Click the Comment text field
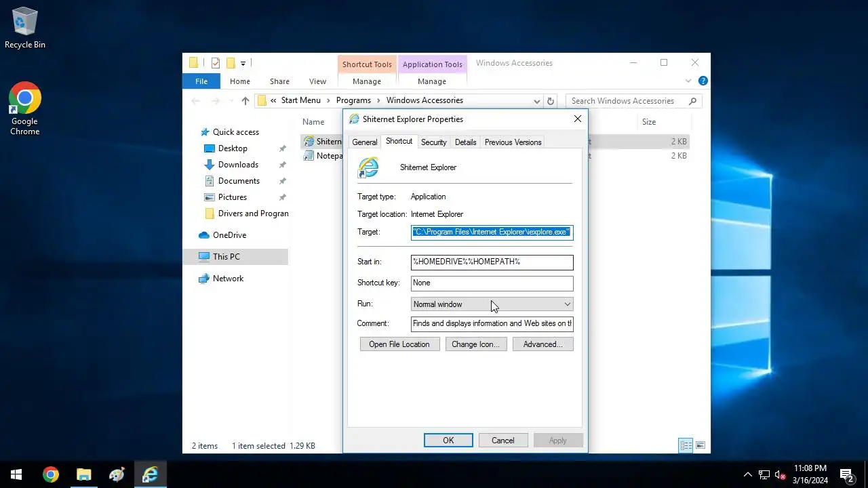Image resolution: width=868 pixels, height=488 pixels. 492,323
